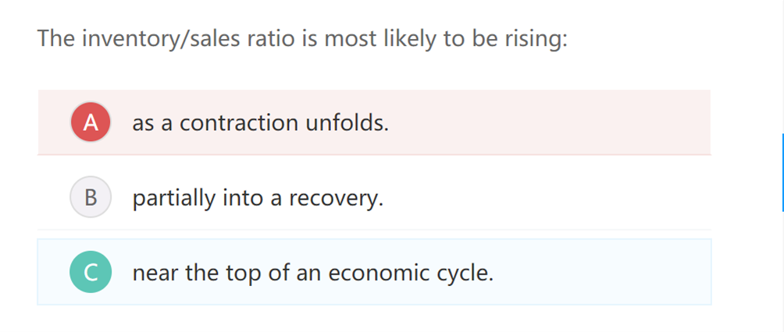Click the inventory/sales ratio question text

coord(302,38)
